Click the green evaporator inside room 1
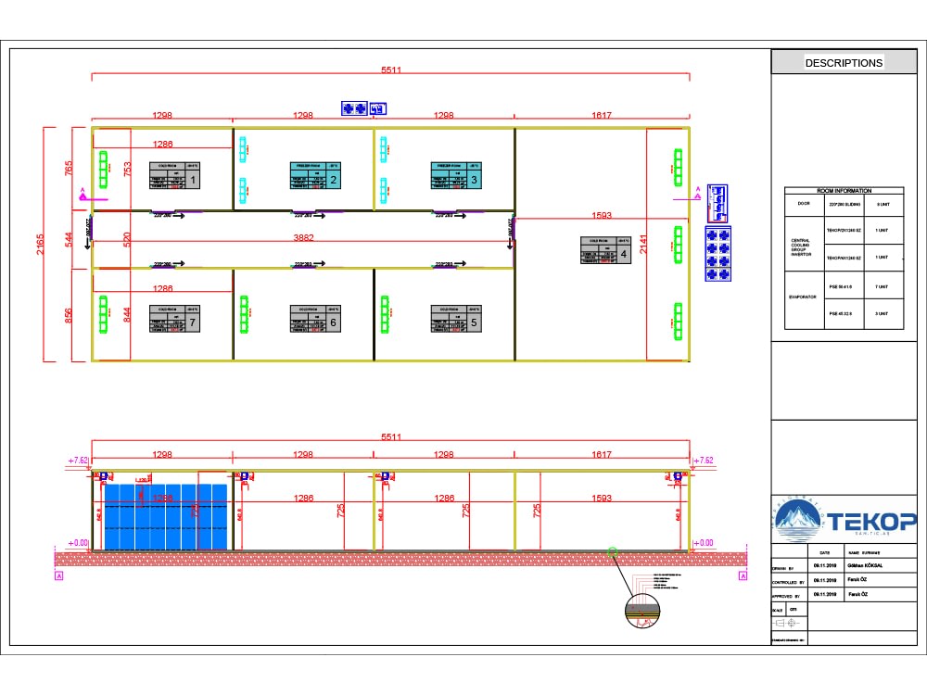This screenshot has height=695, width=927. (x=104, y=169)
